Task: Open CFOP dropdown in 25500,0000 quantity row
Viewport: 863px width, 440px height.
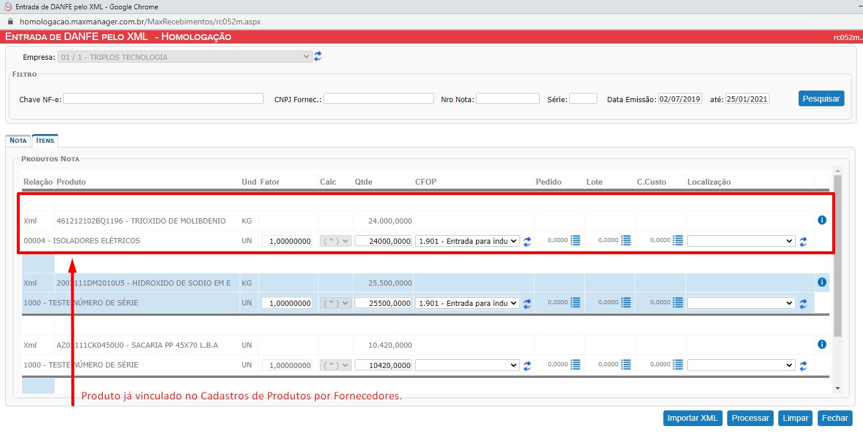Action: tap(467, 303)
